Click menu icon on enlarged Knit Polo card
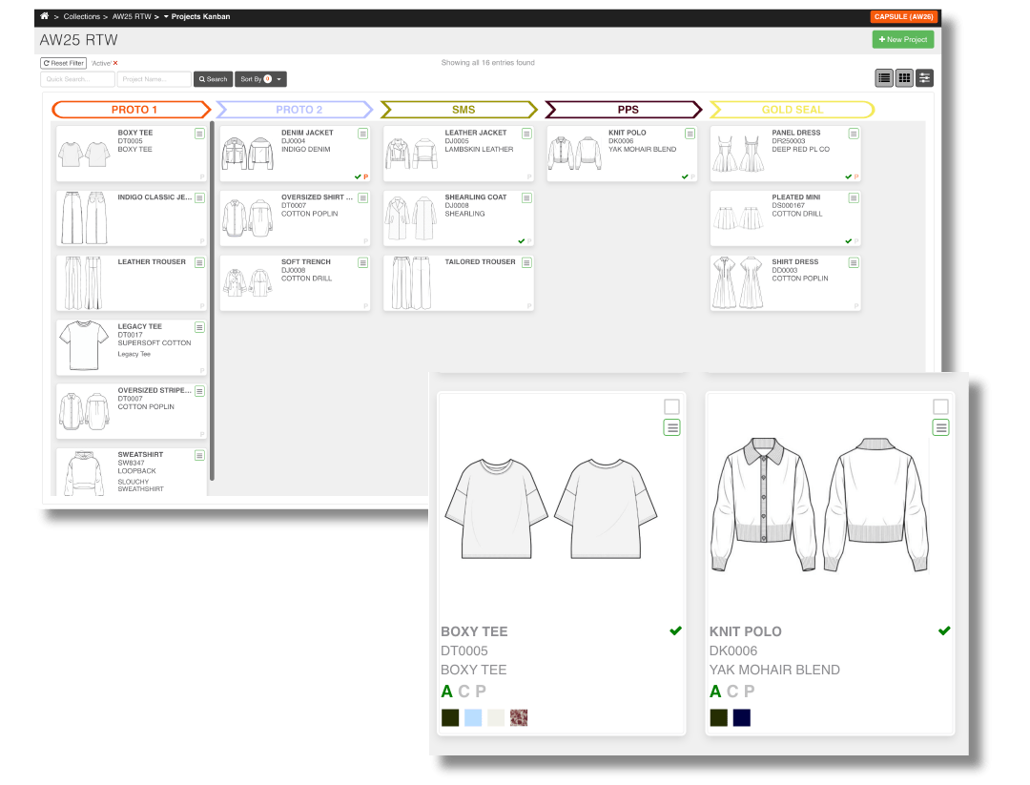This screenshot has height=785, width=1030. point(940,427)
